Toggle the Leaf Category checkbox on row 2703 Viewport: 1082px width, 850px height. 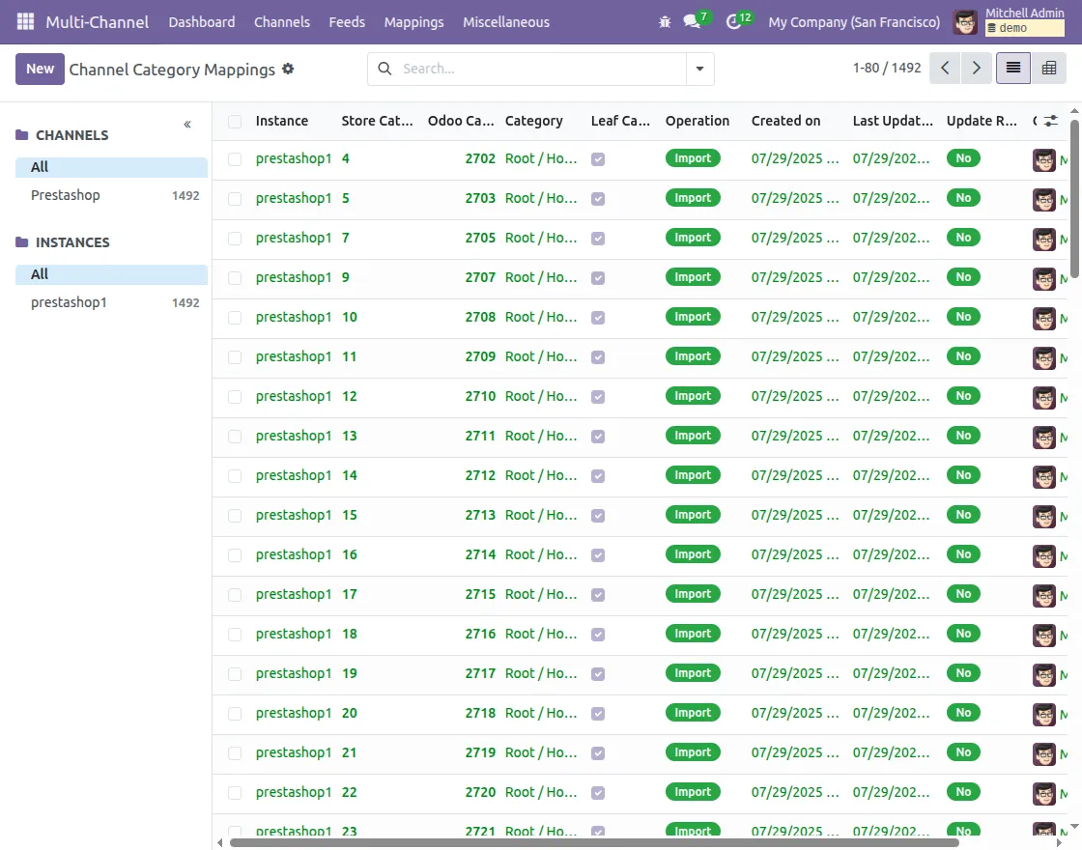pyautogui.click(x=598, y=198)
